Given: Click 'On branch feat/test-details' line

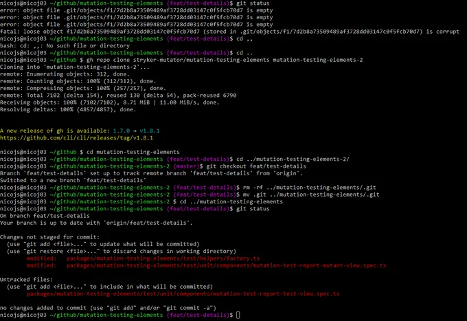Looking at the screenshot, I should point(45,216).
